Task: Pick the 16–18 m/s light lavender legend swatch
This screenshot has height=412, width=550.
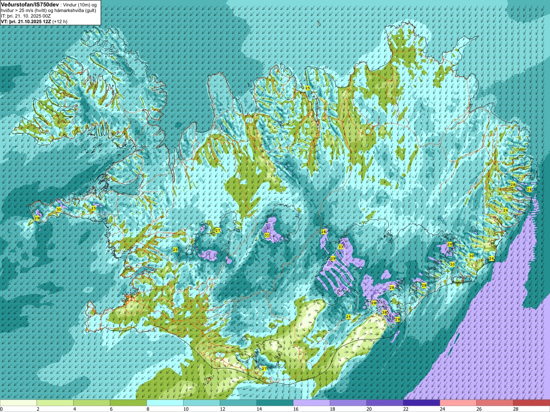Action: 312,403
